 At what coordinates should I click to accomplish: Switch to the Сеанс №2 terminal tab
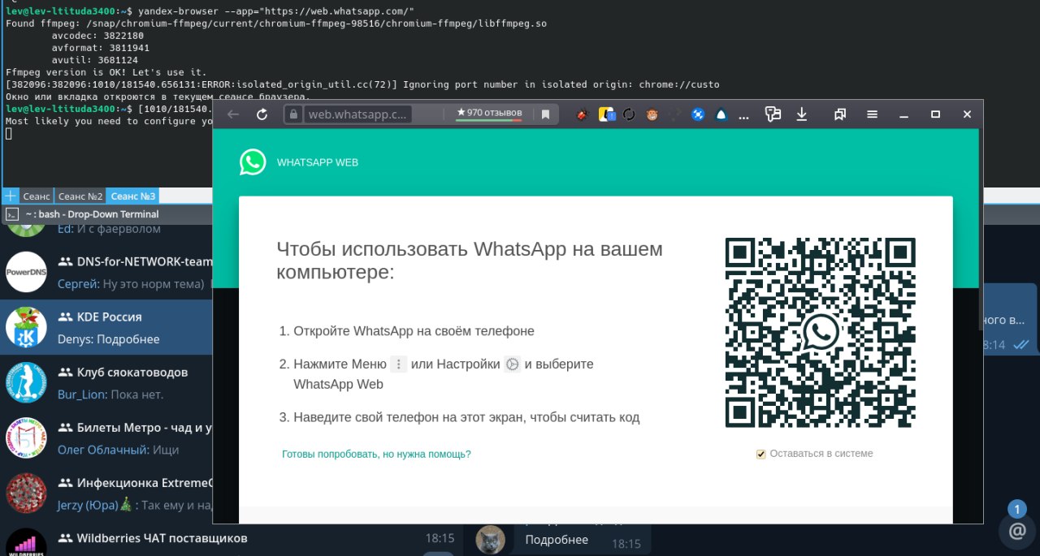(x=80, y=196)
